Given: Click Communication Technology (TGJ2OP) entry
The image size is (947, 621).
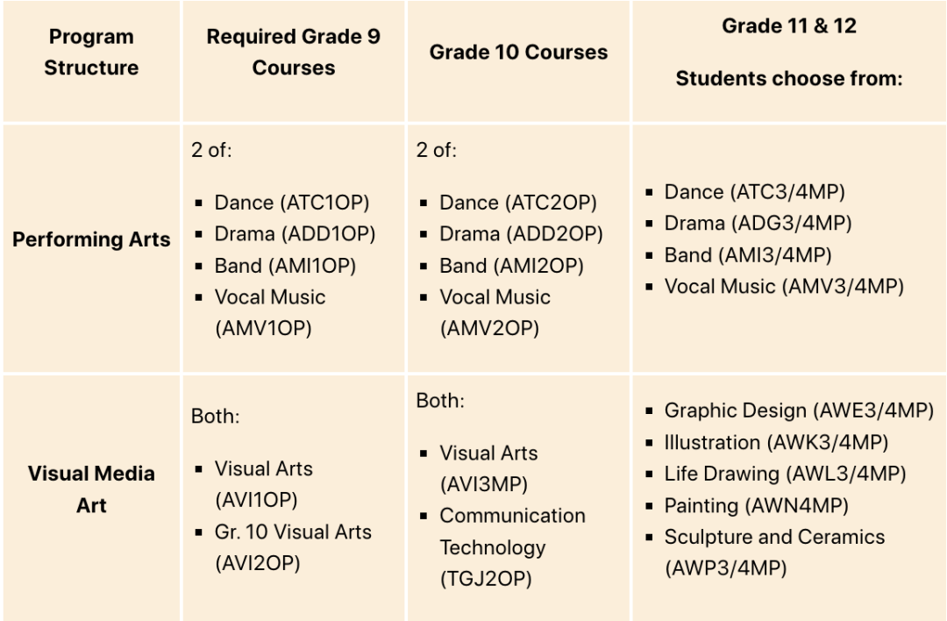Looking at the screenshot, I should (x=512, y=546).
